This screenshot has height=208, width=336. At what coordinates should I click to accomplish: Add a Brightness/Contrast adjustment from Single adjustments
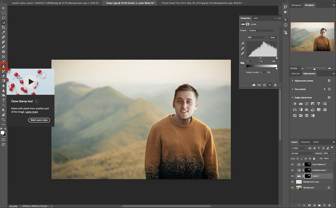click(295, 103)
